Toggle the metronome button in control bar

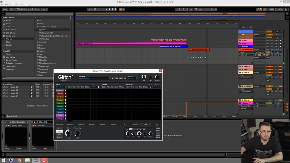[37, 9]
